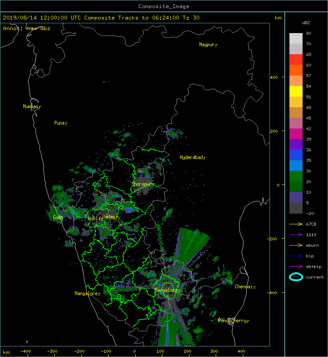Screen dimensions: 328x357
Task: Click the 60 dBZ orange color swatch
Action: pyautogui.click(x=296, y=70)
